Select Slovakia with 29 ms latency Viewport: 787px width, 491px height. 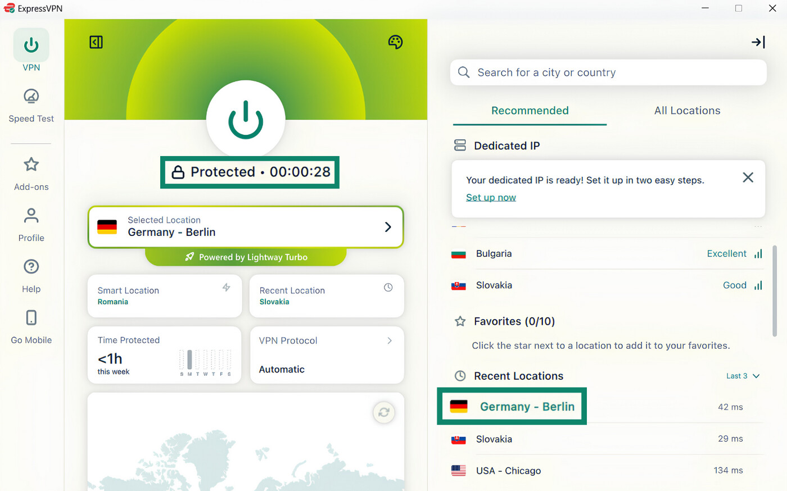[607, 439]
